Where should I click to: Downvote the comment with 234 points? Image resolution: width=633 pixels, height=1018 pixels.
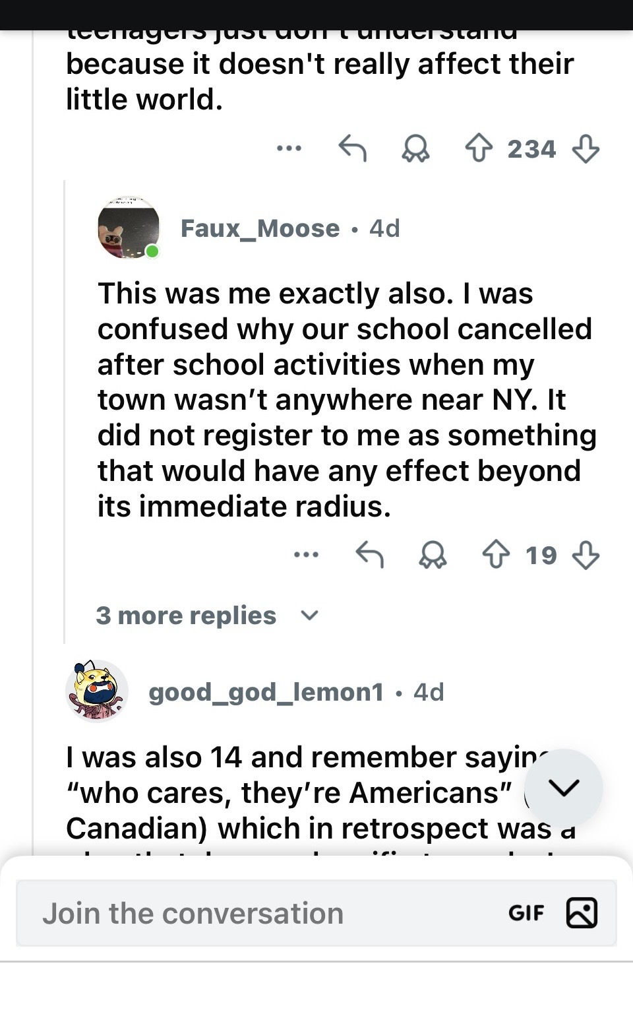point(586,148)
